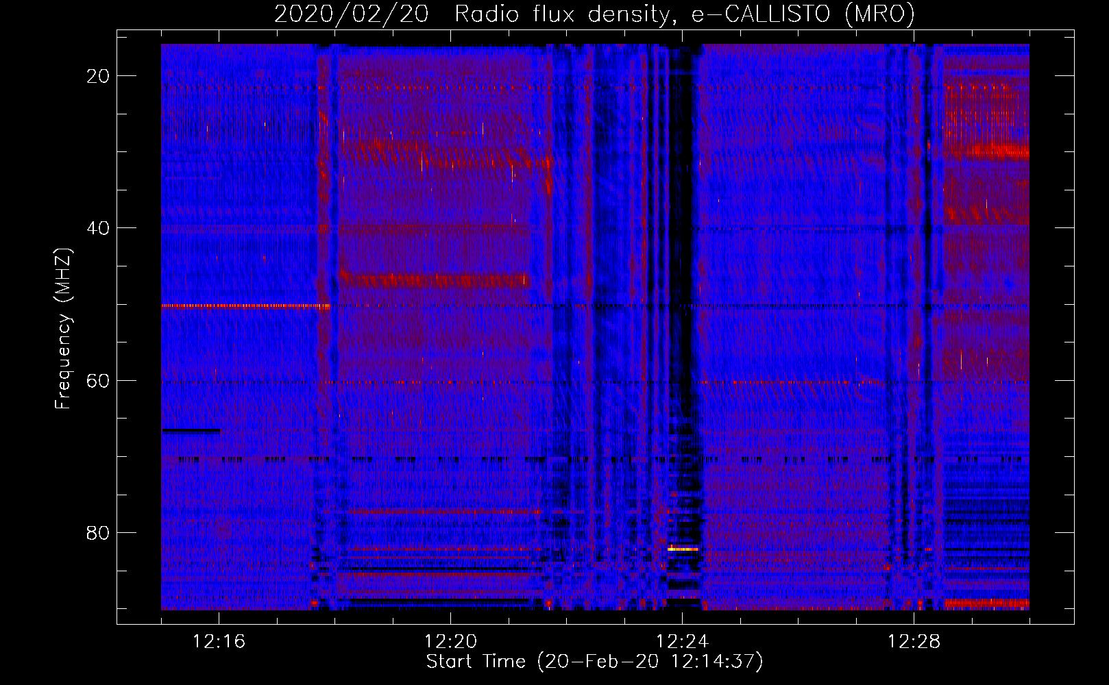
Task: Click the 80 MHz frequency tick label
Action: pos(99,532)
